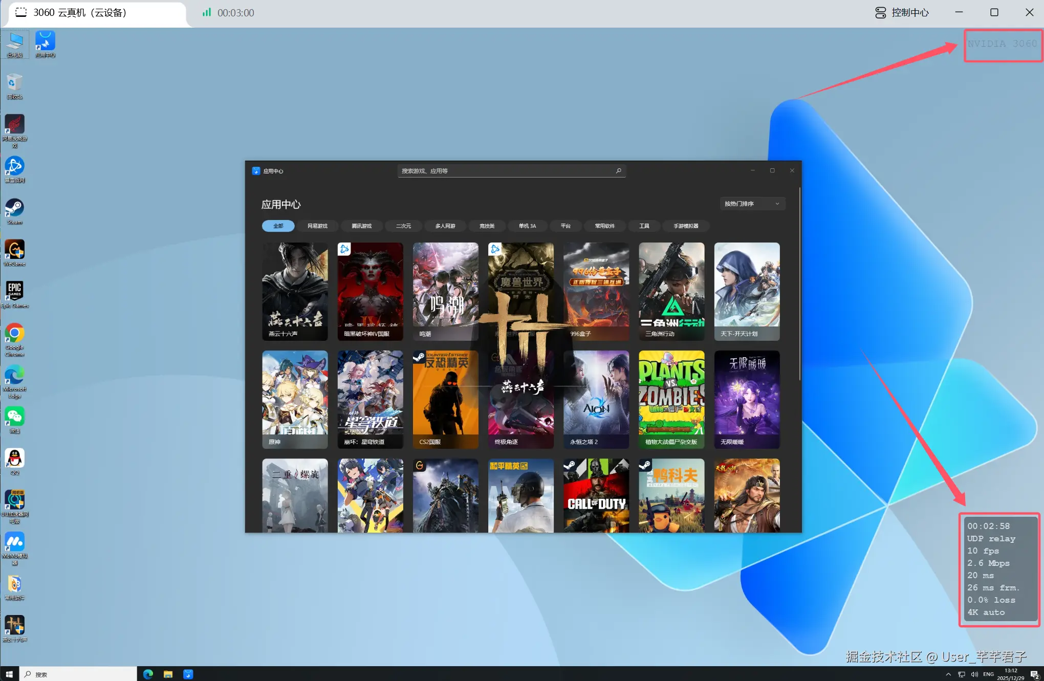1044x681 pixels.
Task: Open the File Explorer taskbar icon
Action: [168, 674]
